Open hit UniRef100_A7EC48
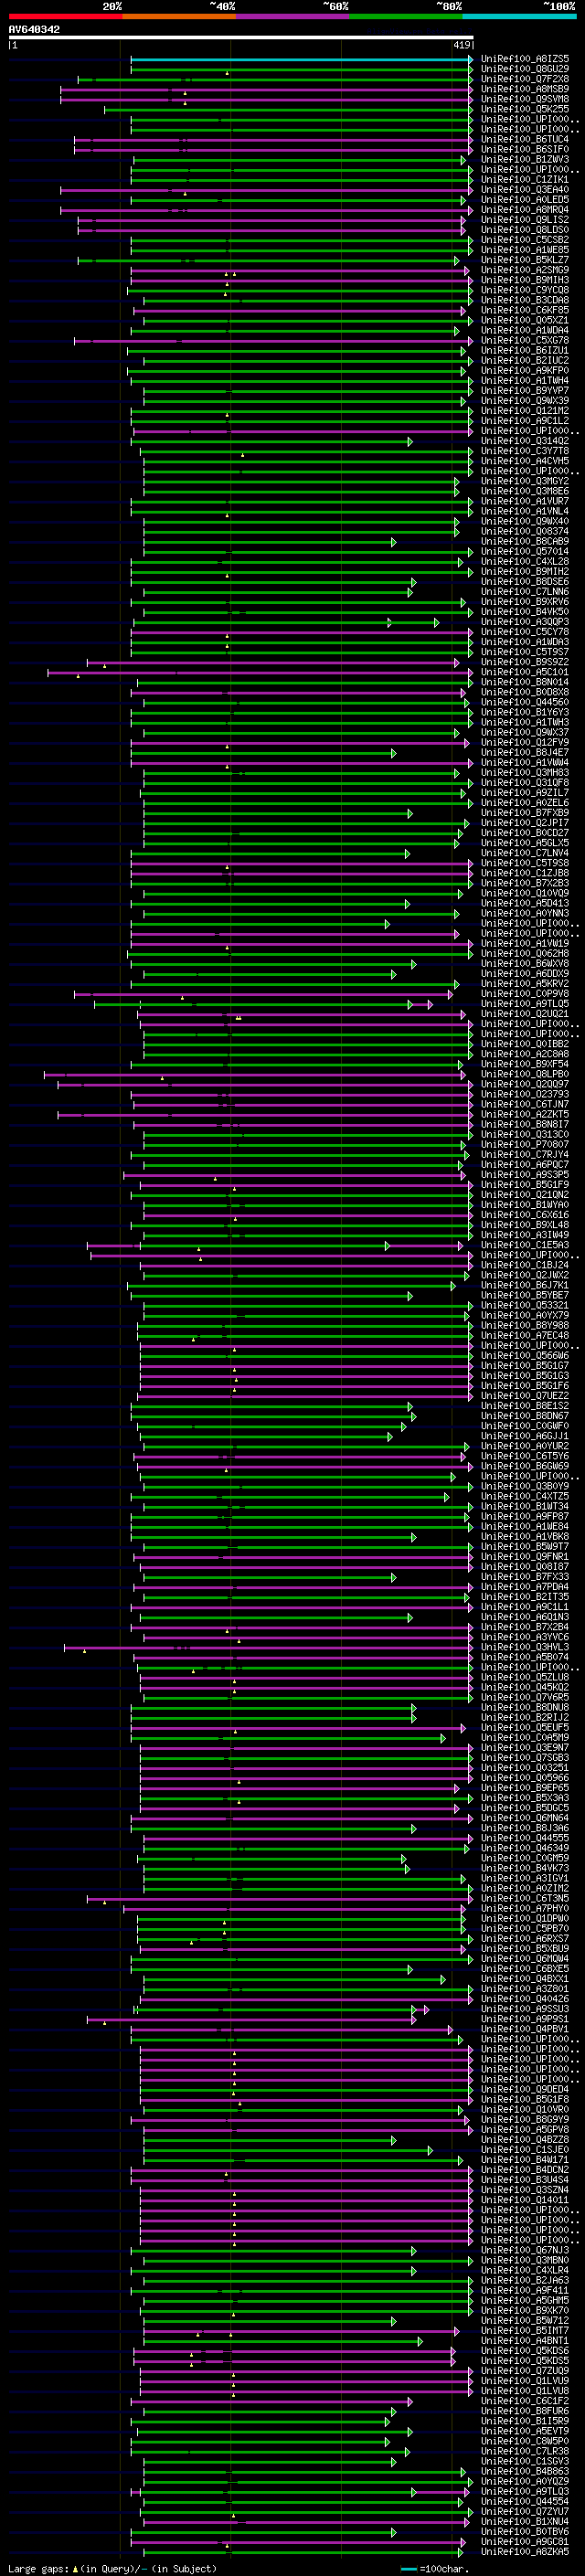 [x=525, y=1336]
